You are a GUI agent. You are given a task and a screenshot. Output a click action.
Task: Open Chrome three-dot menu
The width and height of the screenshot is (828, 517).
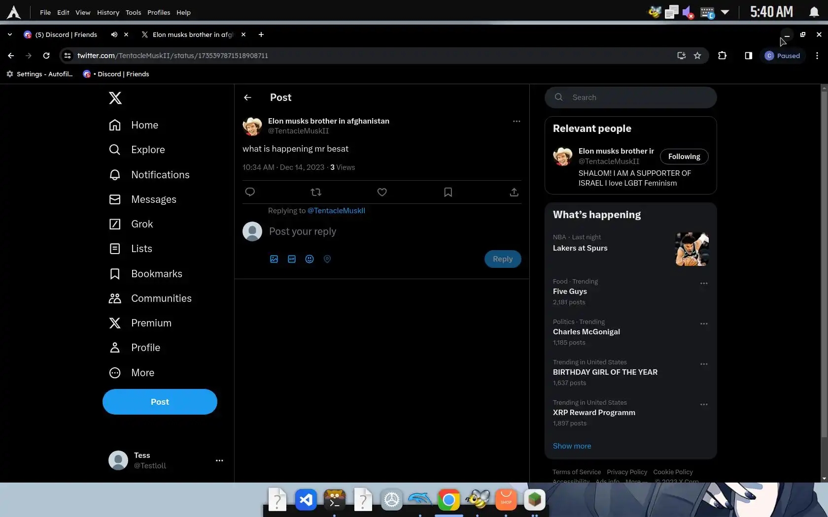tap(817, 56)
